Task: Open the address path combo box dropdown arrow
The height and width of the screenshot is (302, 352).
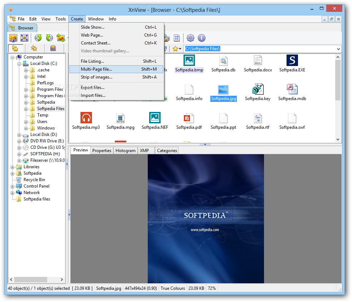Action: [338, 49]
